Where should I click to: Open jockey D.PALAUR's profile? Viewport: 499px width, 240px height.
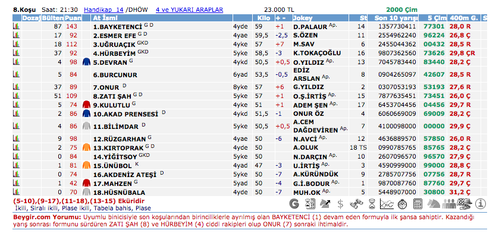pyautogui.click(x=309, y=27)
